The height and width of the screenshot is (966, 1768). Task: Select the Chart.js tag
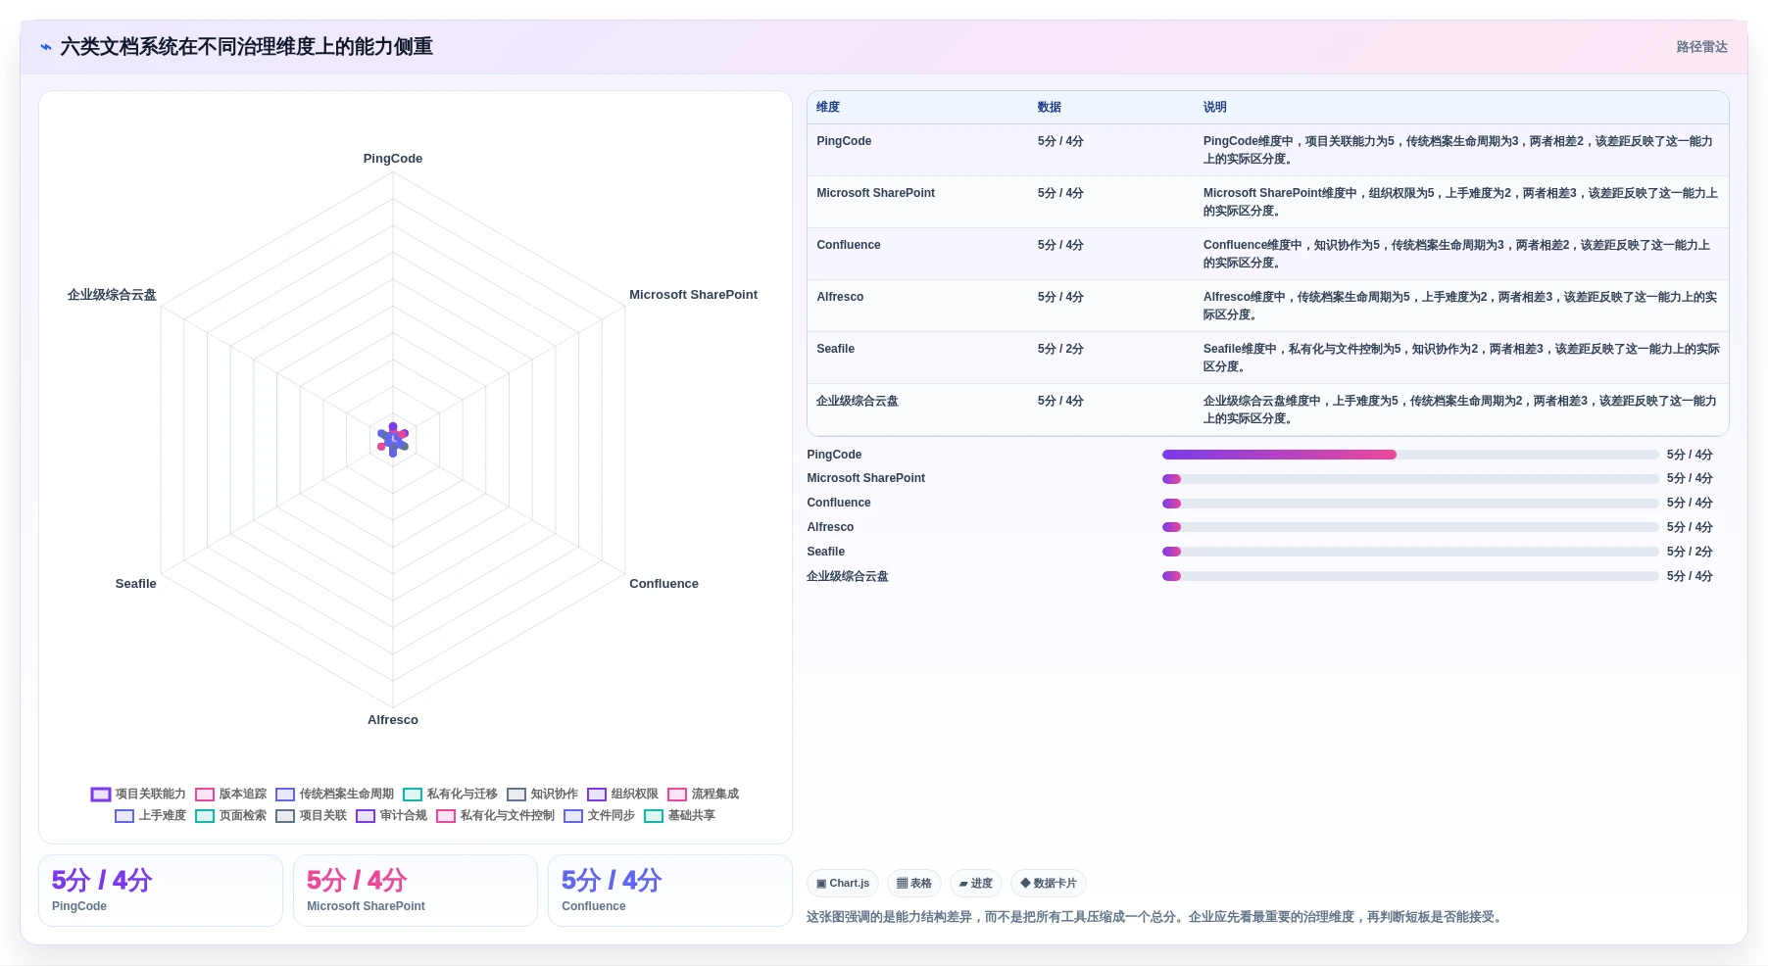point(843,884)
